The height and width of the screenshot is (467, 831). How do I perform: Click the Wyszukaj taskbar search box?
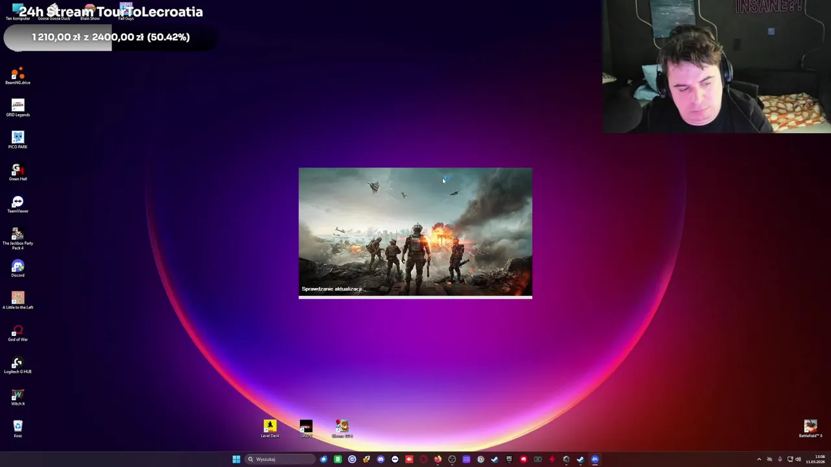point(280,459)
